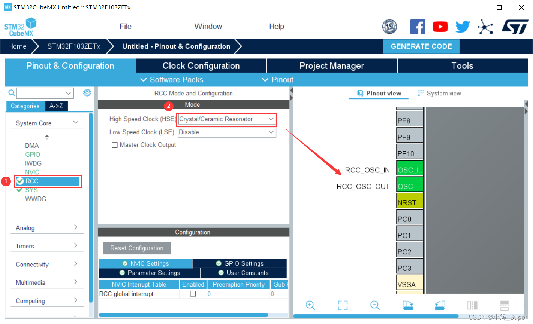Click the NRST pin
This screenshot has height=324, width=533.
(410, 201)
